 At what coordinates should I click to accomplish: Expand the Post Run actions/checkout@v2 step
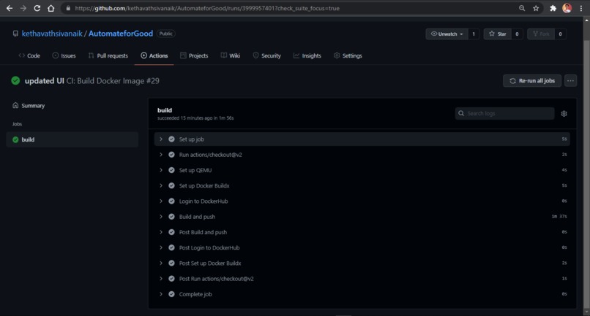[161, 279]
